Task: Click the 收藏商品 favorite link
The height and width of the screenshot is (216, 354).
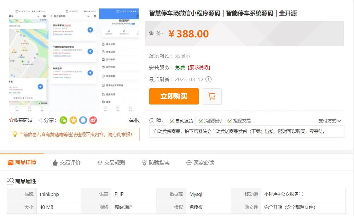Action: [21, 120]
